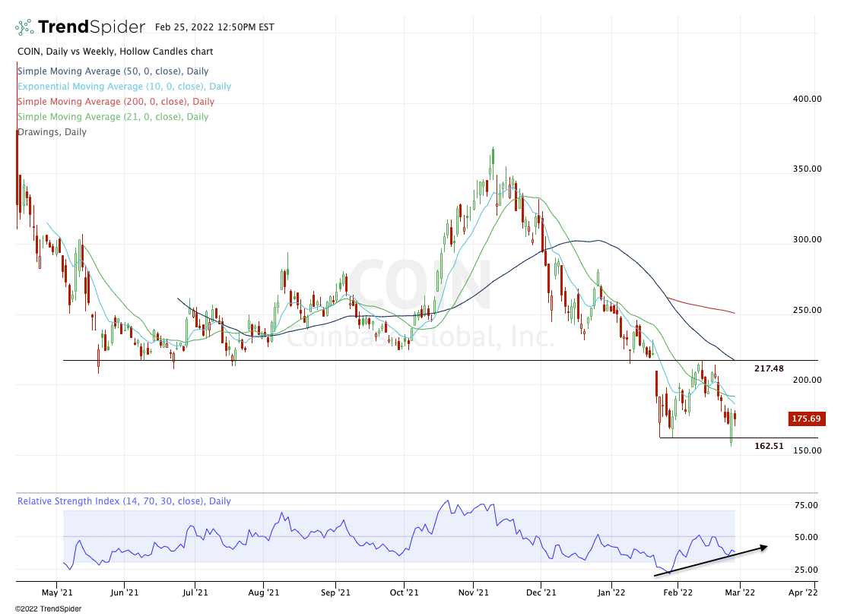
Task: Click the Simple Moving Average 21 legend label
Action: pyautogui.click(x=113, y=117)
